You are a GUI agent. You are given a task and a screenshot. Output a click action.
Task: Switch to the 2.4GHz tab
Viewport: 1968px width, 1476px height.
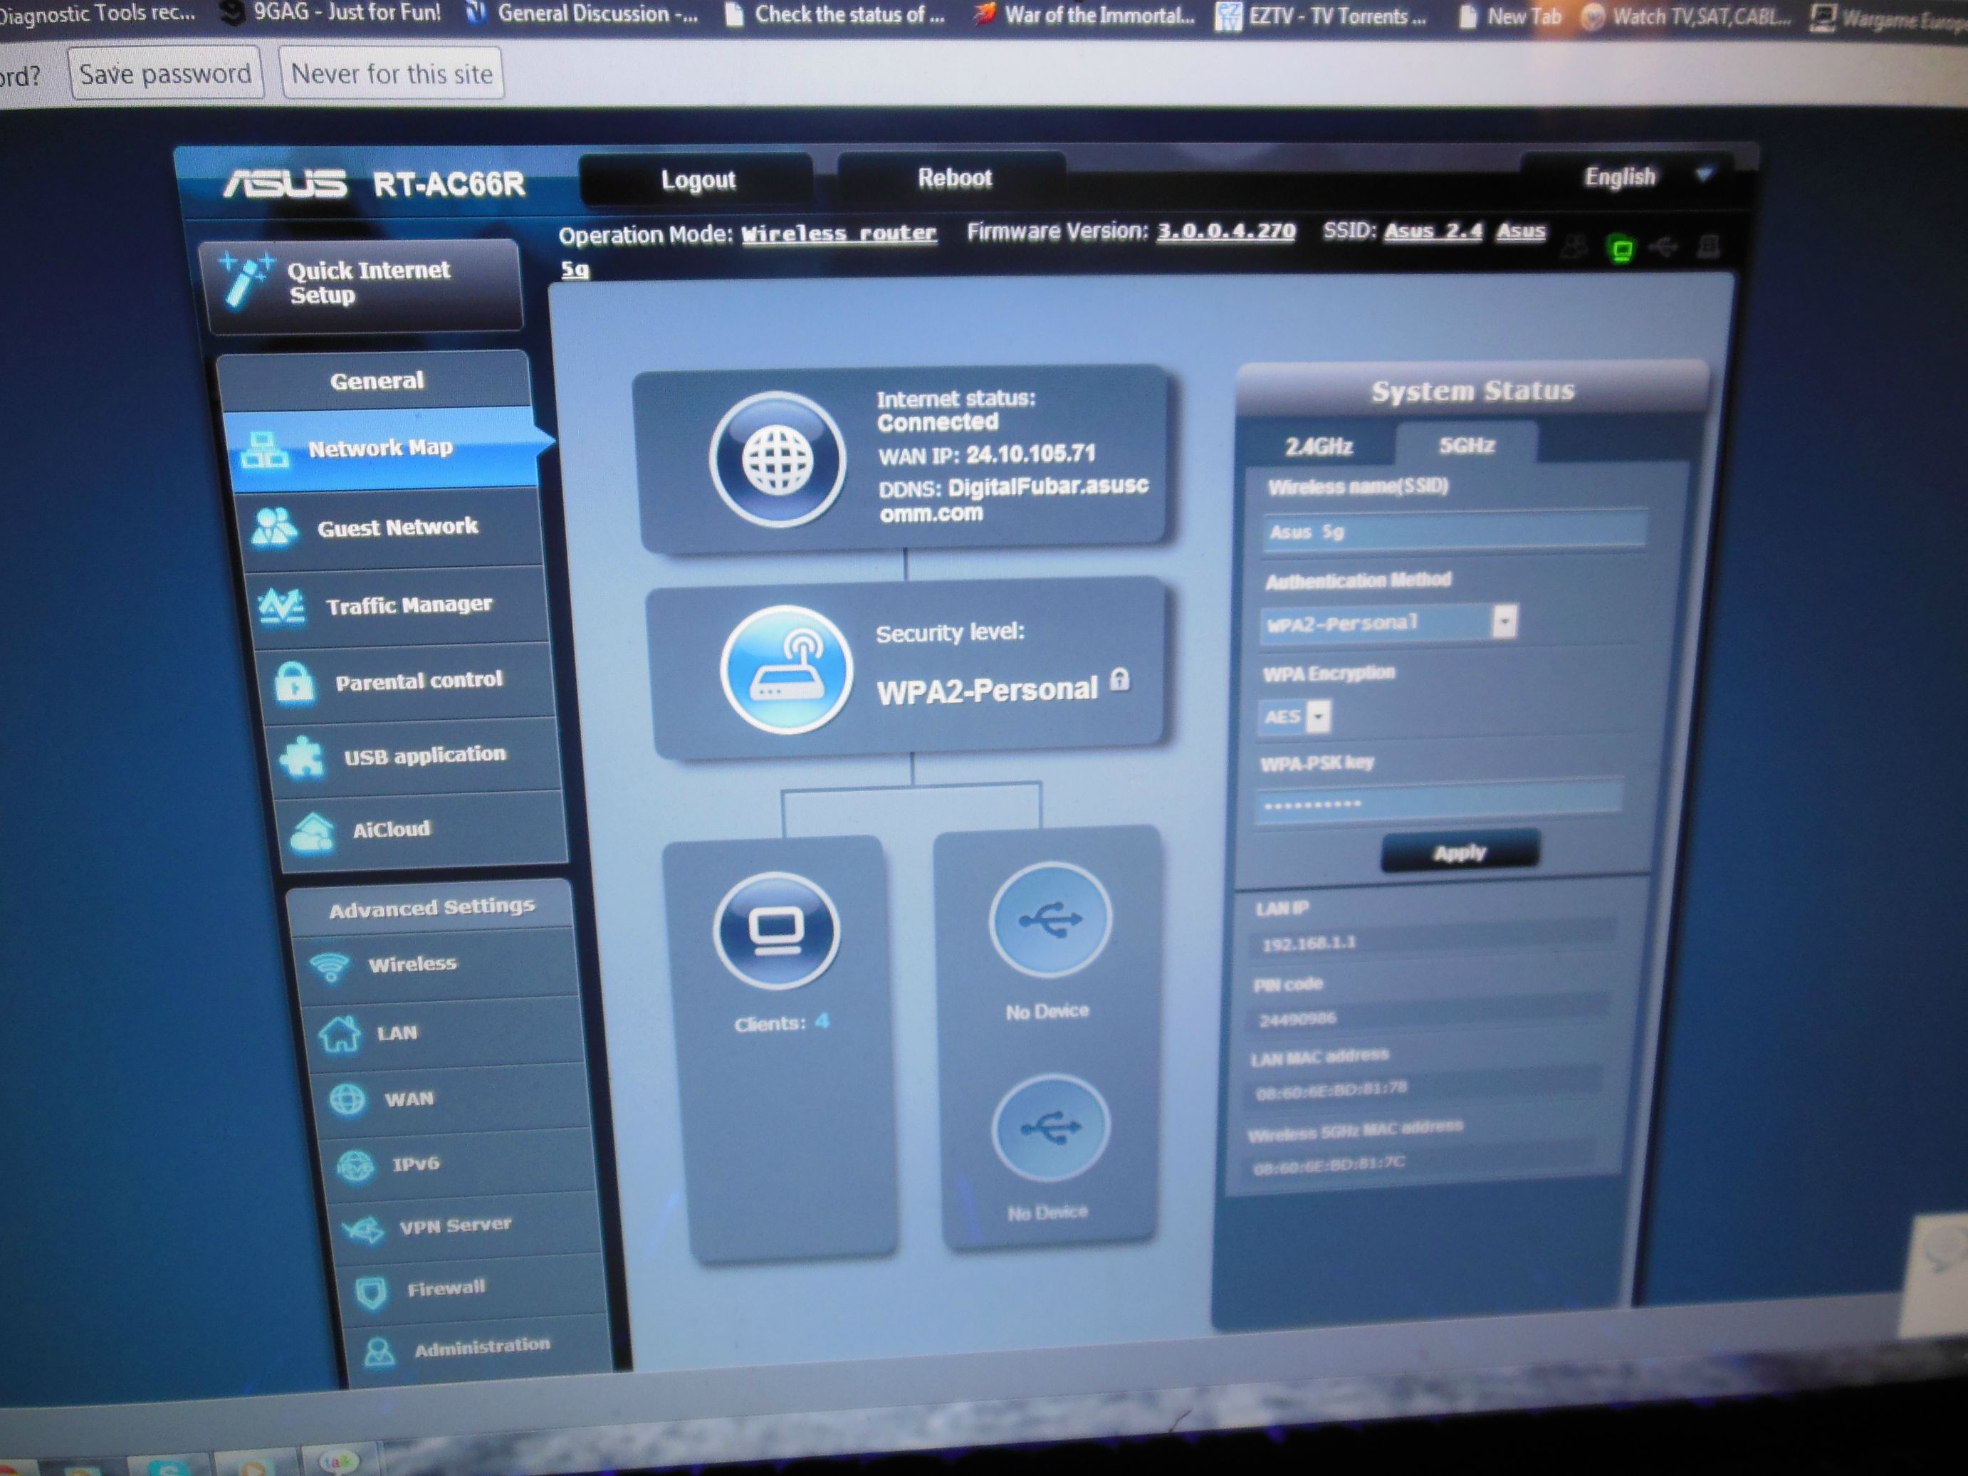click(x=1319, y=446)
